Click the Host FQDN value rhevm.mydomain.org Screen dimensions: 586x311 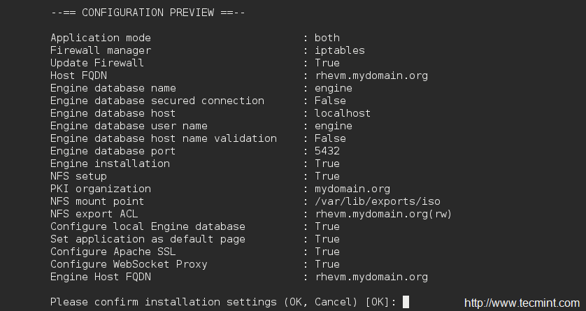[x=371, y=75]
